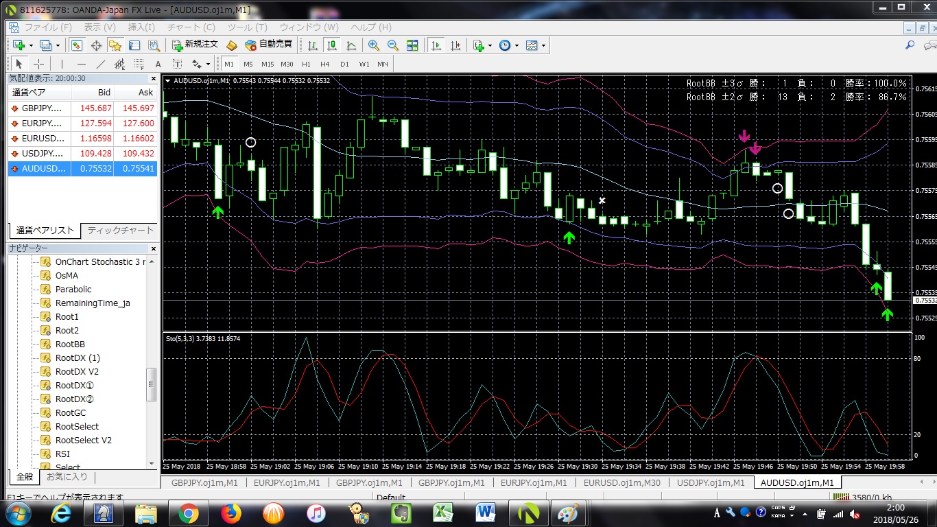Zoom in on the chart
The height and width of the screenshot is (527, 937).
pos(372,45)
